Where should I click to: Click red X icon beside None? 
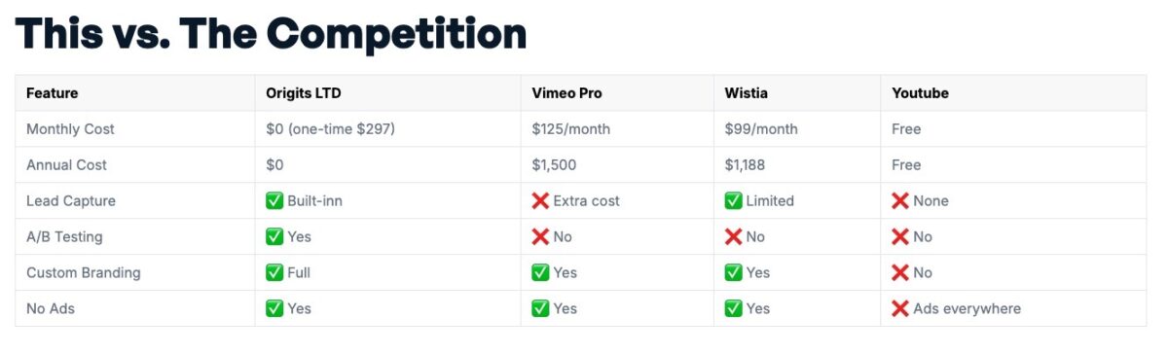900,201
